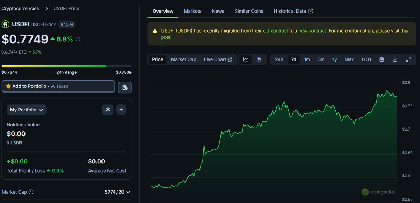Switch to candlestick chart icon
Screen dimensions: 420x203
tap(259, 59)
